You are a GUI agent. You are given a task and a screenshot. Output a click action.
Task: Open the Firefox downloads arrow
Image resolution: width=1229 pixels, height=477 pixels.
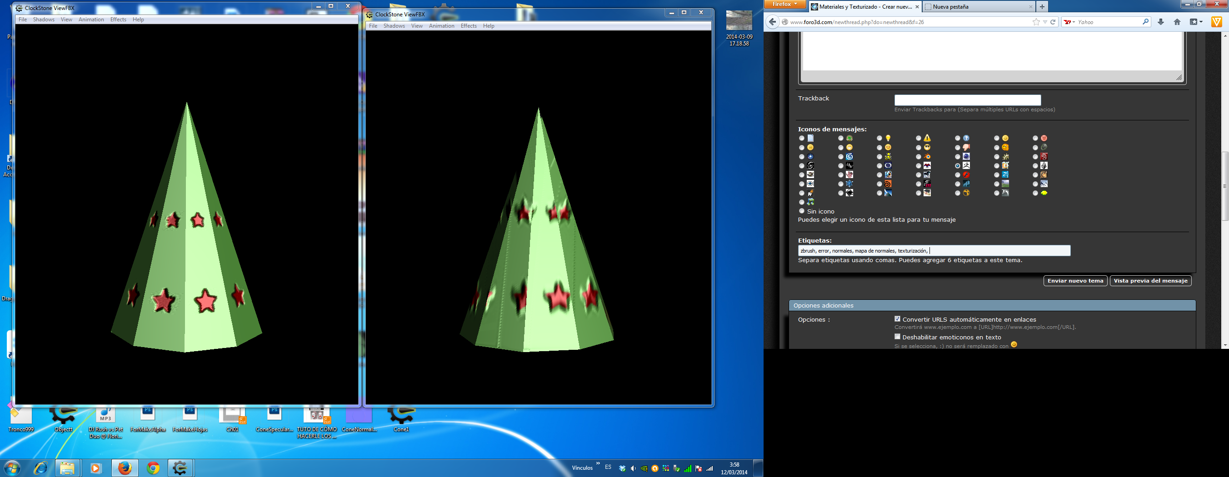[1161, 22]
